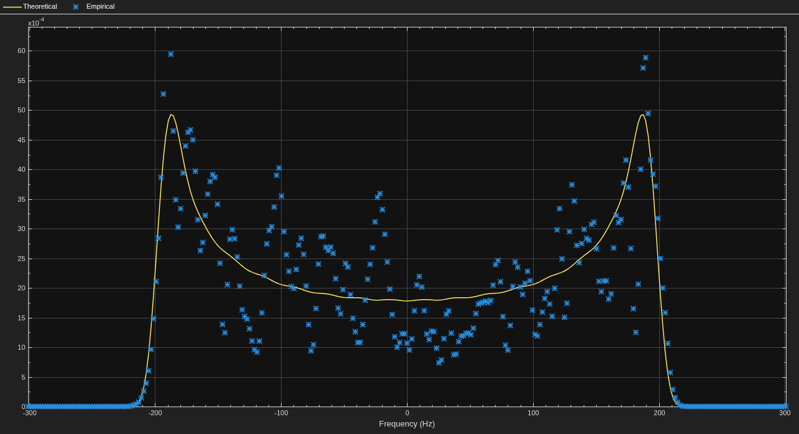Click the left peak of the yellow curve
The width and height of the screenshot is (799, 434).
tap(170, 114)
